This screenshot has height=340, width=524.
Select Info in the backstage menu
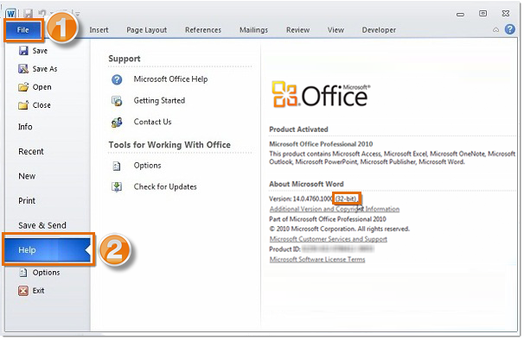25,127
